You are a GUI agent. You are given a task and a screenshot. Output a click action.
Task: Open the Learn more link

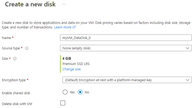pos(63,27)
